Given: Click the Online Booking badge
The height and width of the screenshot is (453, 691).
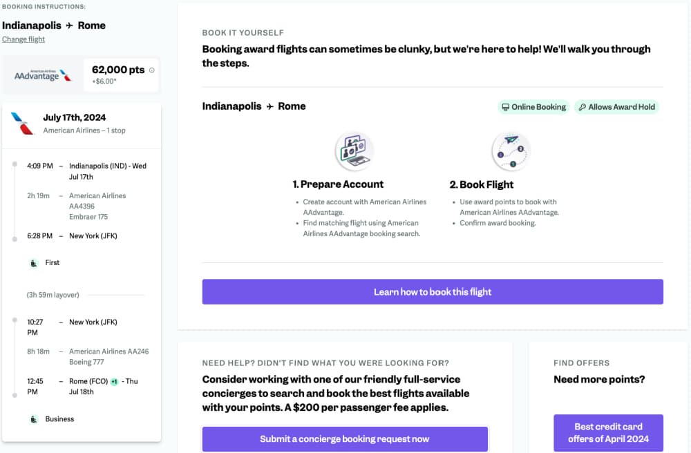Looking at the screenshot, I should (533, 107).
